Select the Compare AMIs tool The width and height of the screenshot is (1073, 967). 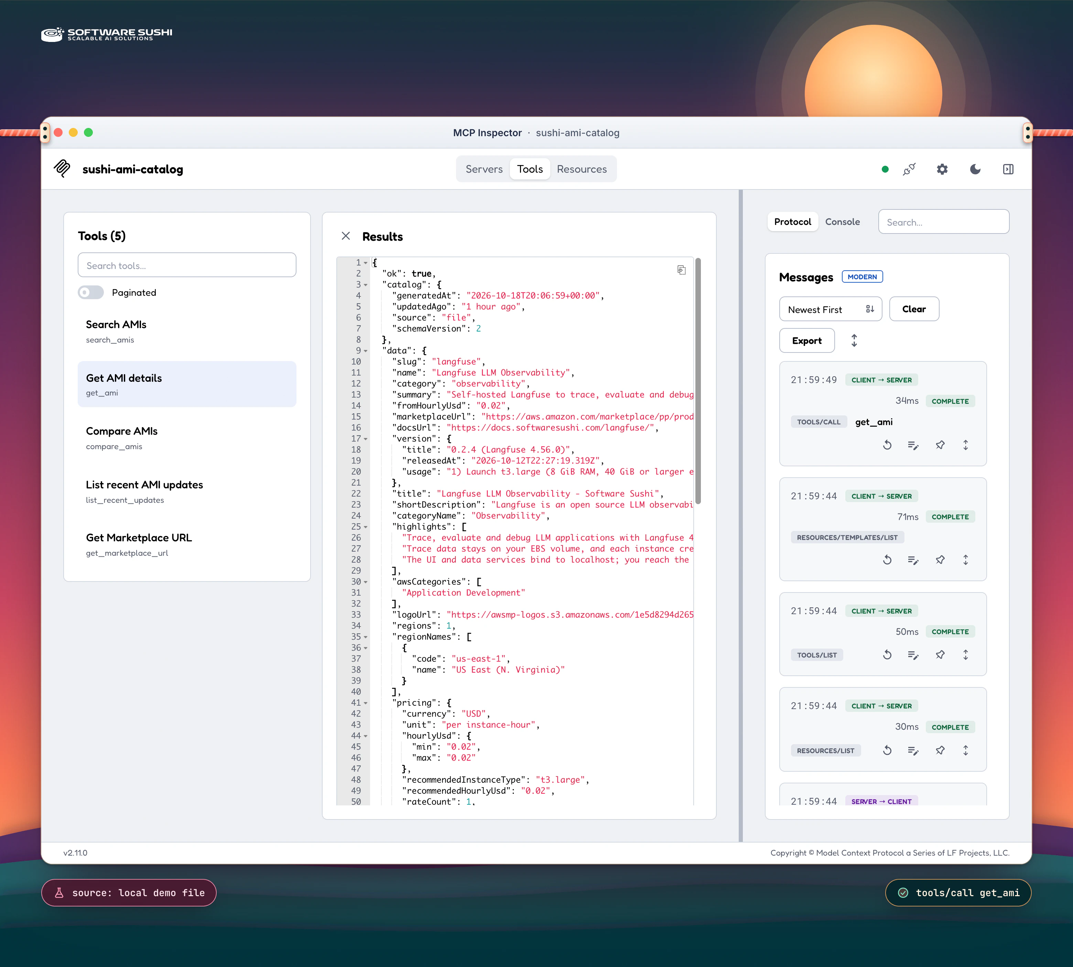click(186, 438)
